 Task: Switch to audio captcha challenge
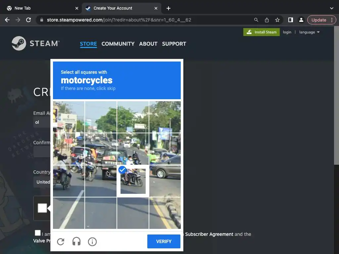pos(76,241)
